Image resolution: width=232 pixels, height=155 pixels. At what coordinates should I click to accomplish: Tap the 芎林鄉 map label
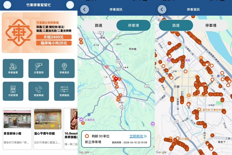coord(133,49)
